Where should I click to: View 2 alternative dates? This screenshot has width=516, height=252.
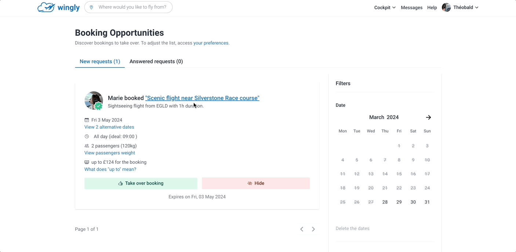coord(109,127)
